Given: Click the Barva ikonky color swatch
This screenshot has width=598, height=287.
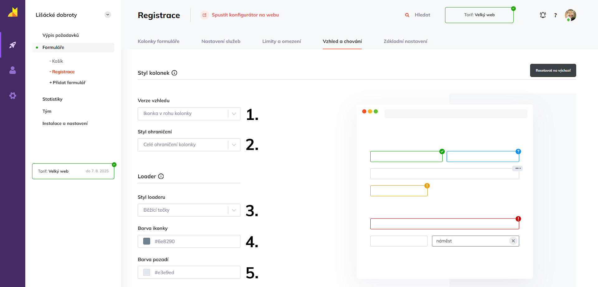Looking at the screenshot, I should tap(147, 241).
